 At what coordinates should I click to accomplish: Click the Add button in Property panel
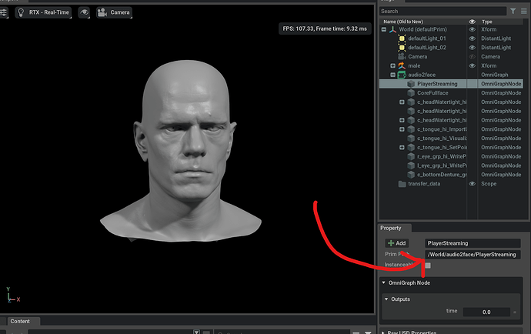coord(397,243)
